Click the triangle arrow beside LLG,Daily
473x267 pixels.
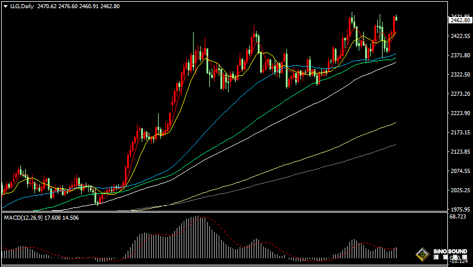pos(5,6)
